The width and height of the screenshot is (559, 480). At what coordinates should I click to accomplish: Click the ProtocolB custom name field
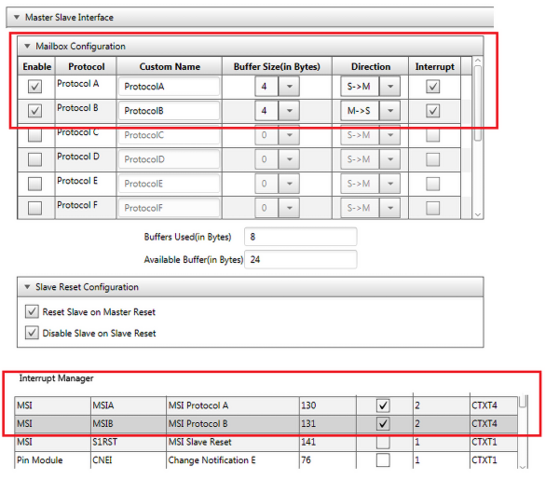pos(168,111)
